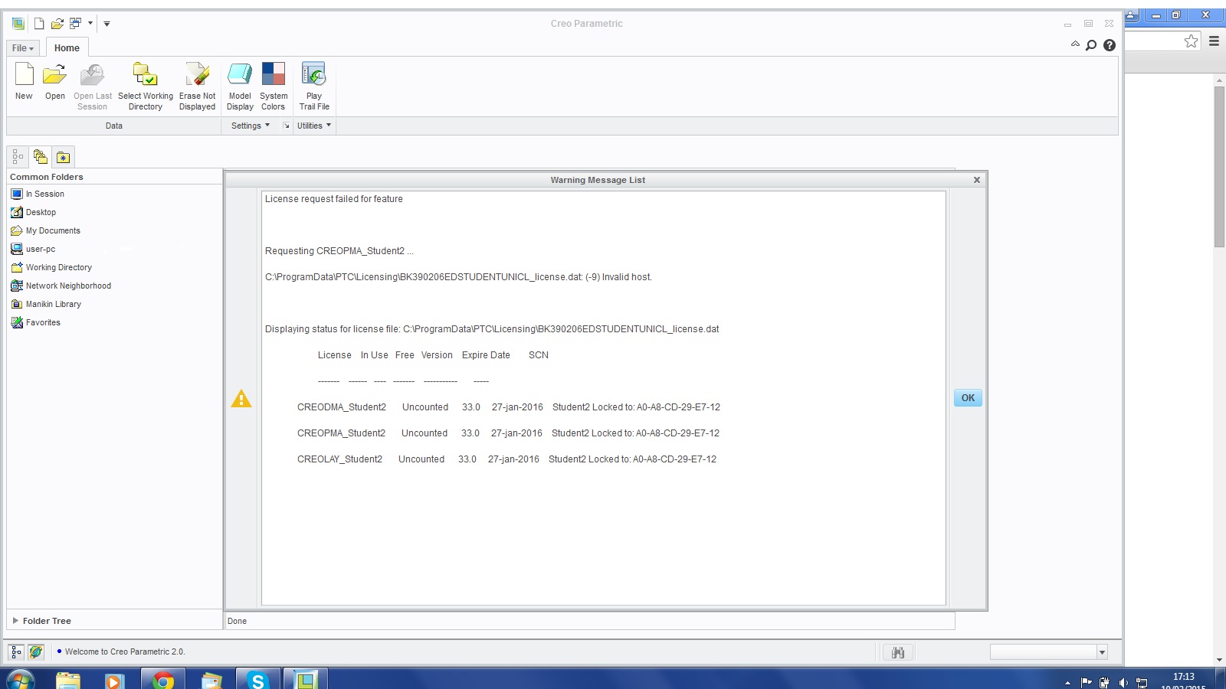Click the browser bookmark star icon
1226x689 pixels.
pyautogui.click(x=1191, y=41)
